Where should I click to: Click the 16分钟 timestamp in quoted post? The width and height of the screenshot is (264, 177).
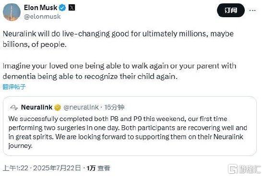[x=114, y=107]
